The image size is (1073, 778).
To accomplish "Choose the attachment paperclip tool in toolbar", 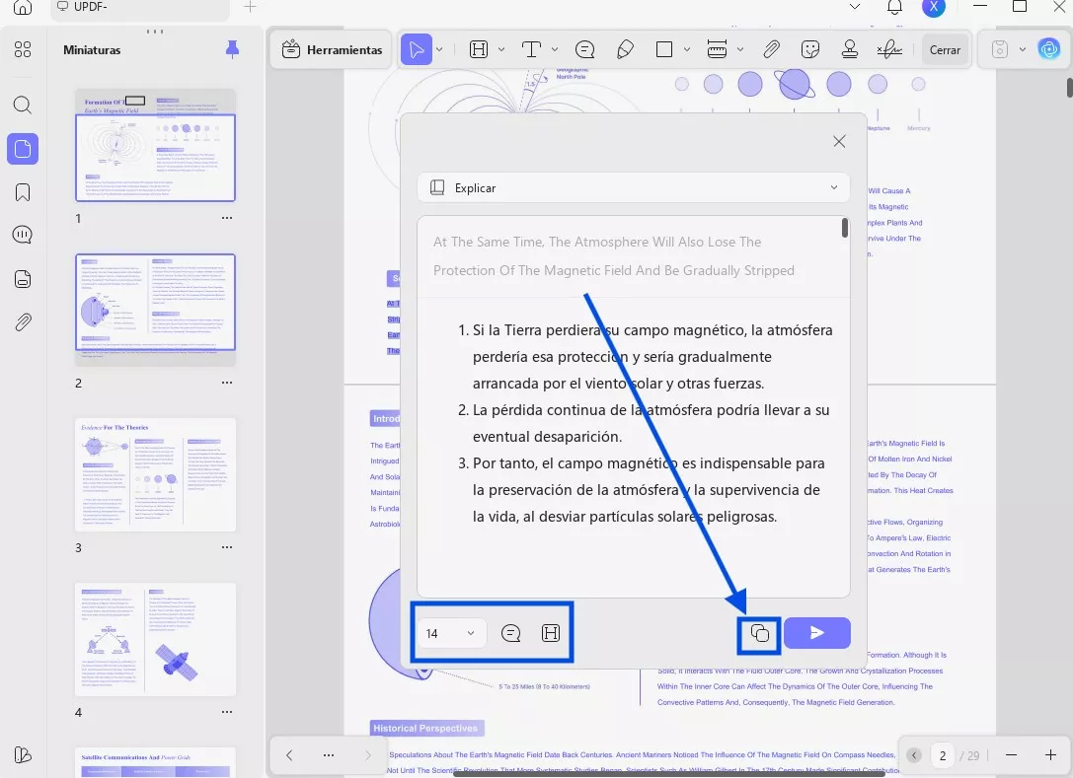I will click(771, 49).
